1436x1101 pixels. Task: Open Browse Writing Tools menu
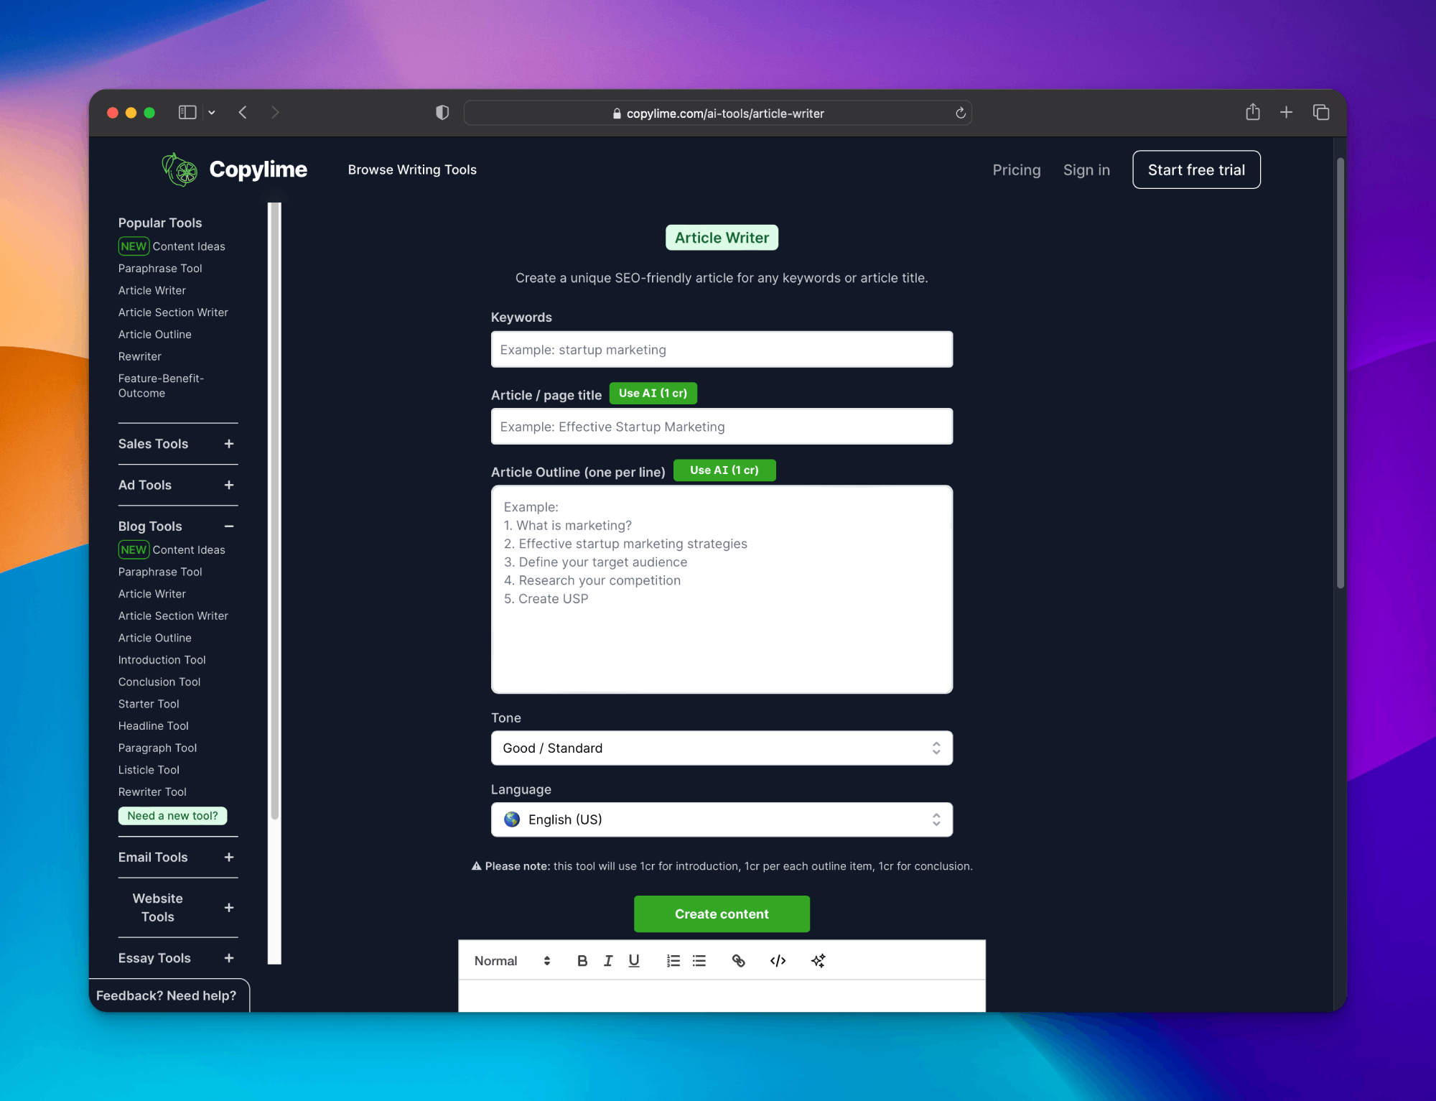tap(412, 169)
